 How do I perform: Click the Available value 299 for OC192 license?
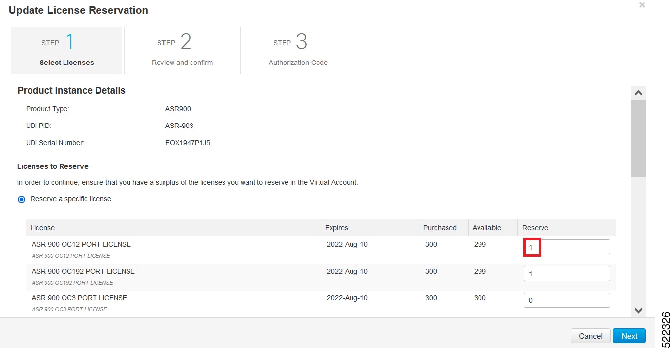click(x=480, y=271)
